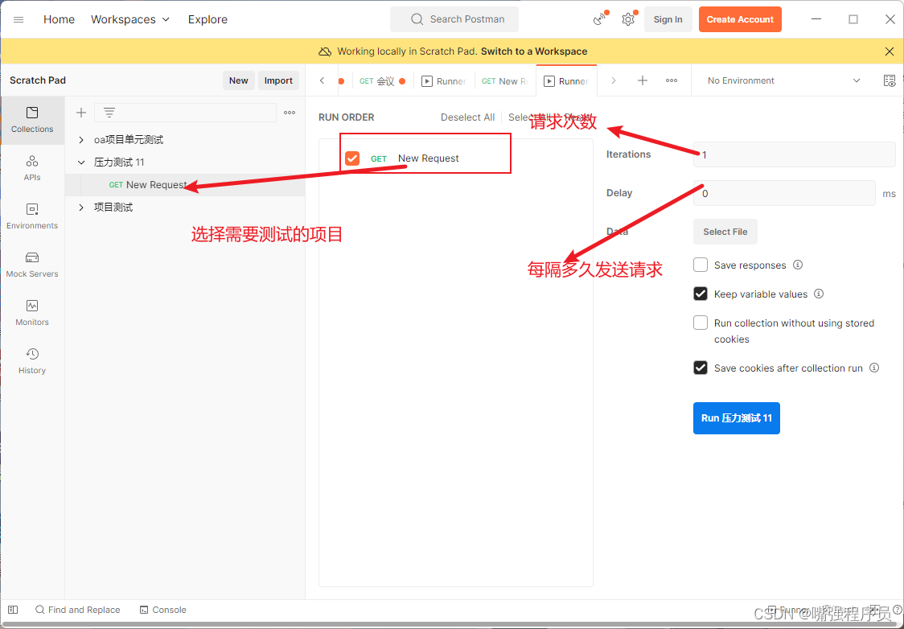Screen dimensions: 904x629
Task: Show info for Save cookies after collection run
Action: coord(874,368)
